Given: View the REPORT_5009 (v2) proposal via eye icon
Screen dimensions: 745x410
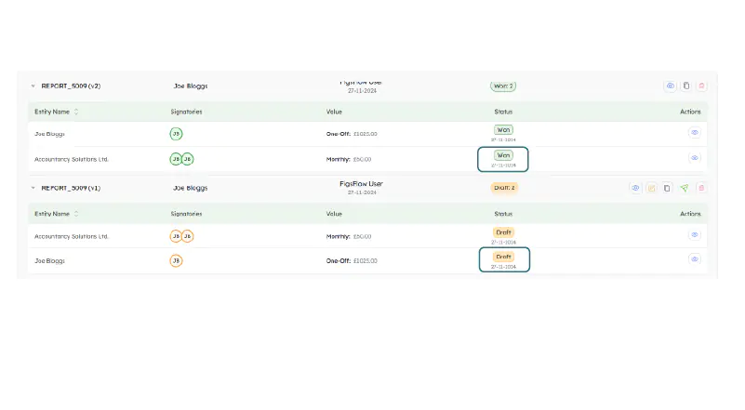Looking at the screenshot, I should point(671,86).
